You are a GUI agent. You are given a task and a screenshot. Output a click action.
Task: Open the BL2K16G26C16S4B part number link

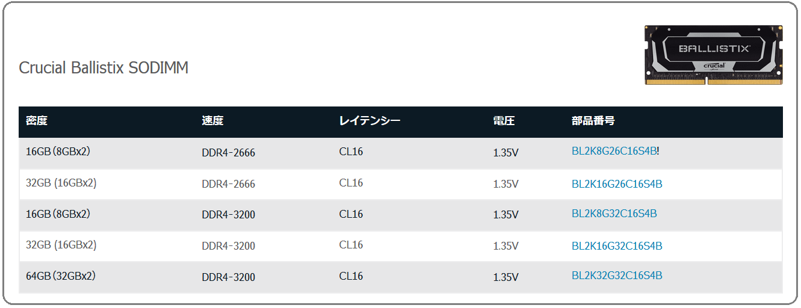(x=617, y=184)
